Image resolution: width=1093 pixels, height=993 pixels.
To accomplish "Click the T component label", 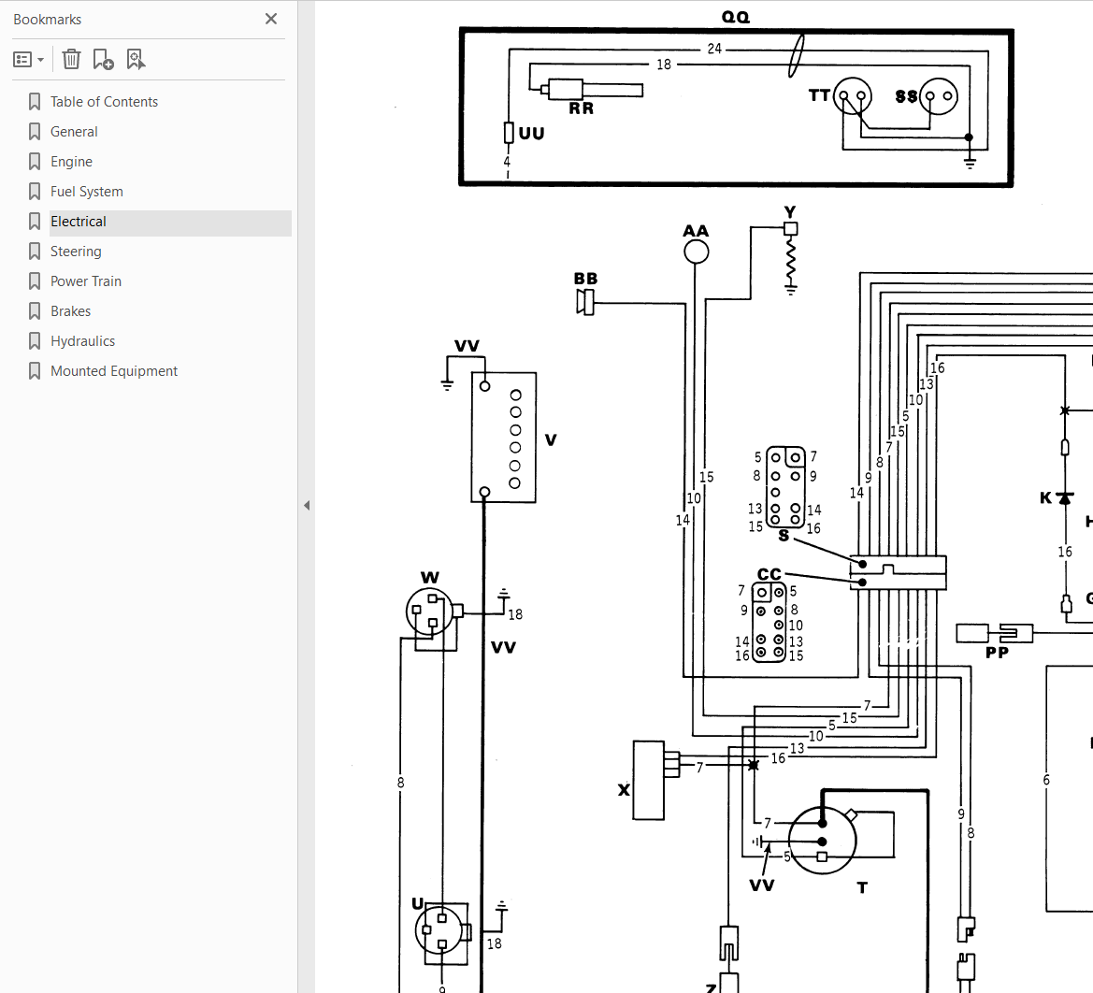I will [x=862, y=887].
